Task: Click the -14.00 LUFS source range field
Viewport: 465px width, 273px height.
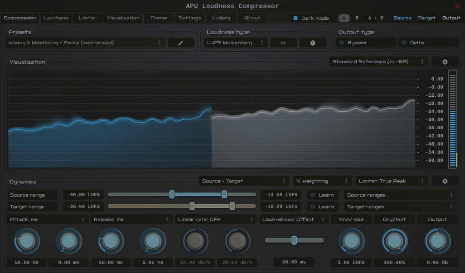Action: click(281, 195)
